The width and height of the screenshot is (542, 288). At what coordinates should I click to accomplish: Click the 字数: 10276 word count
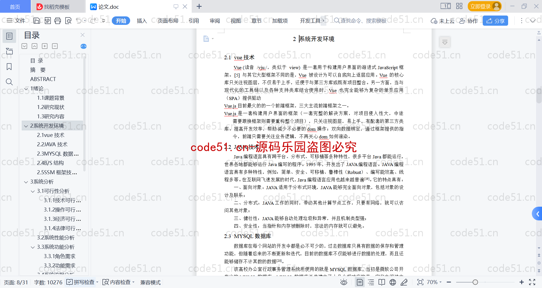click(x=48, y=282)
